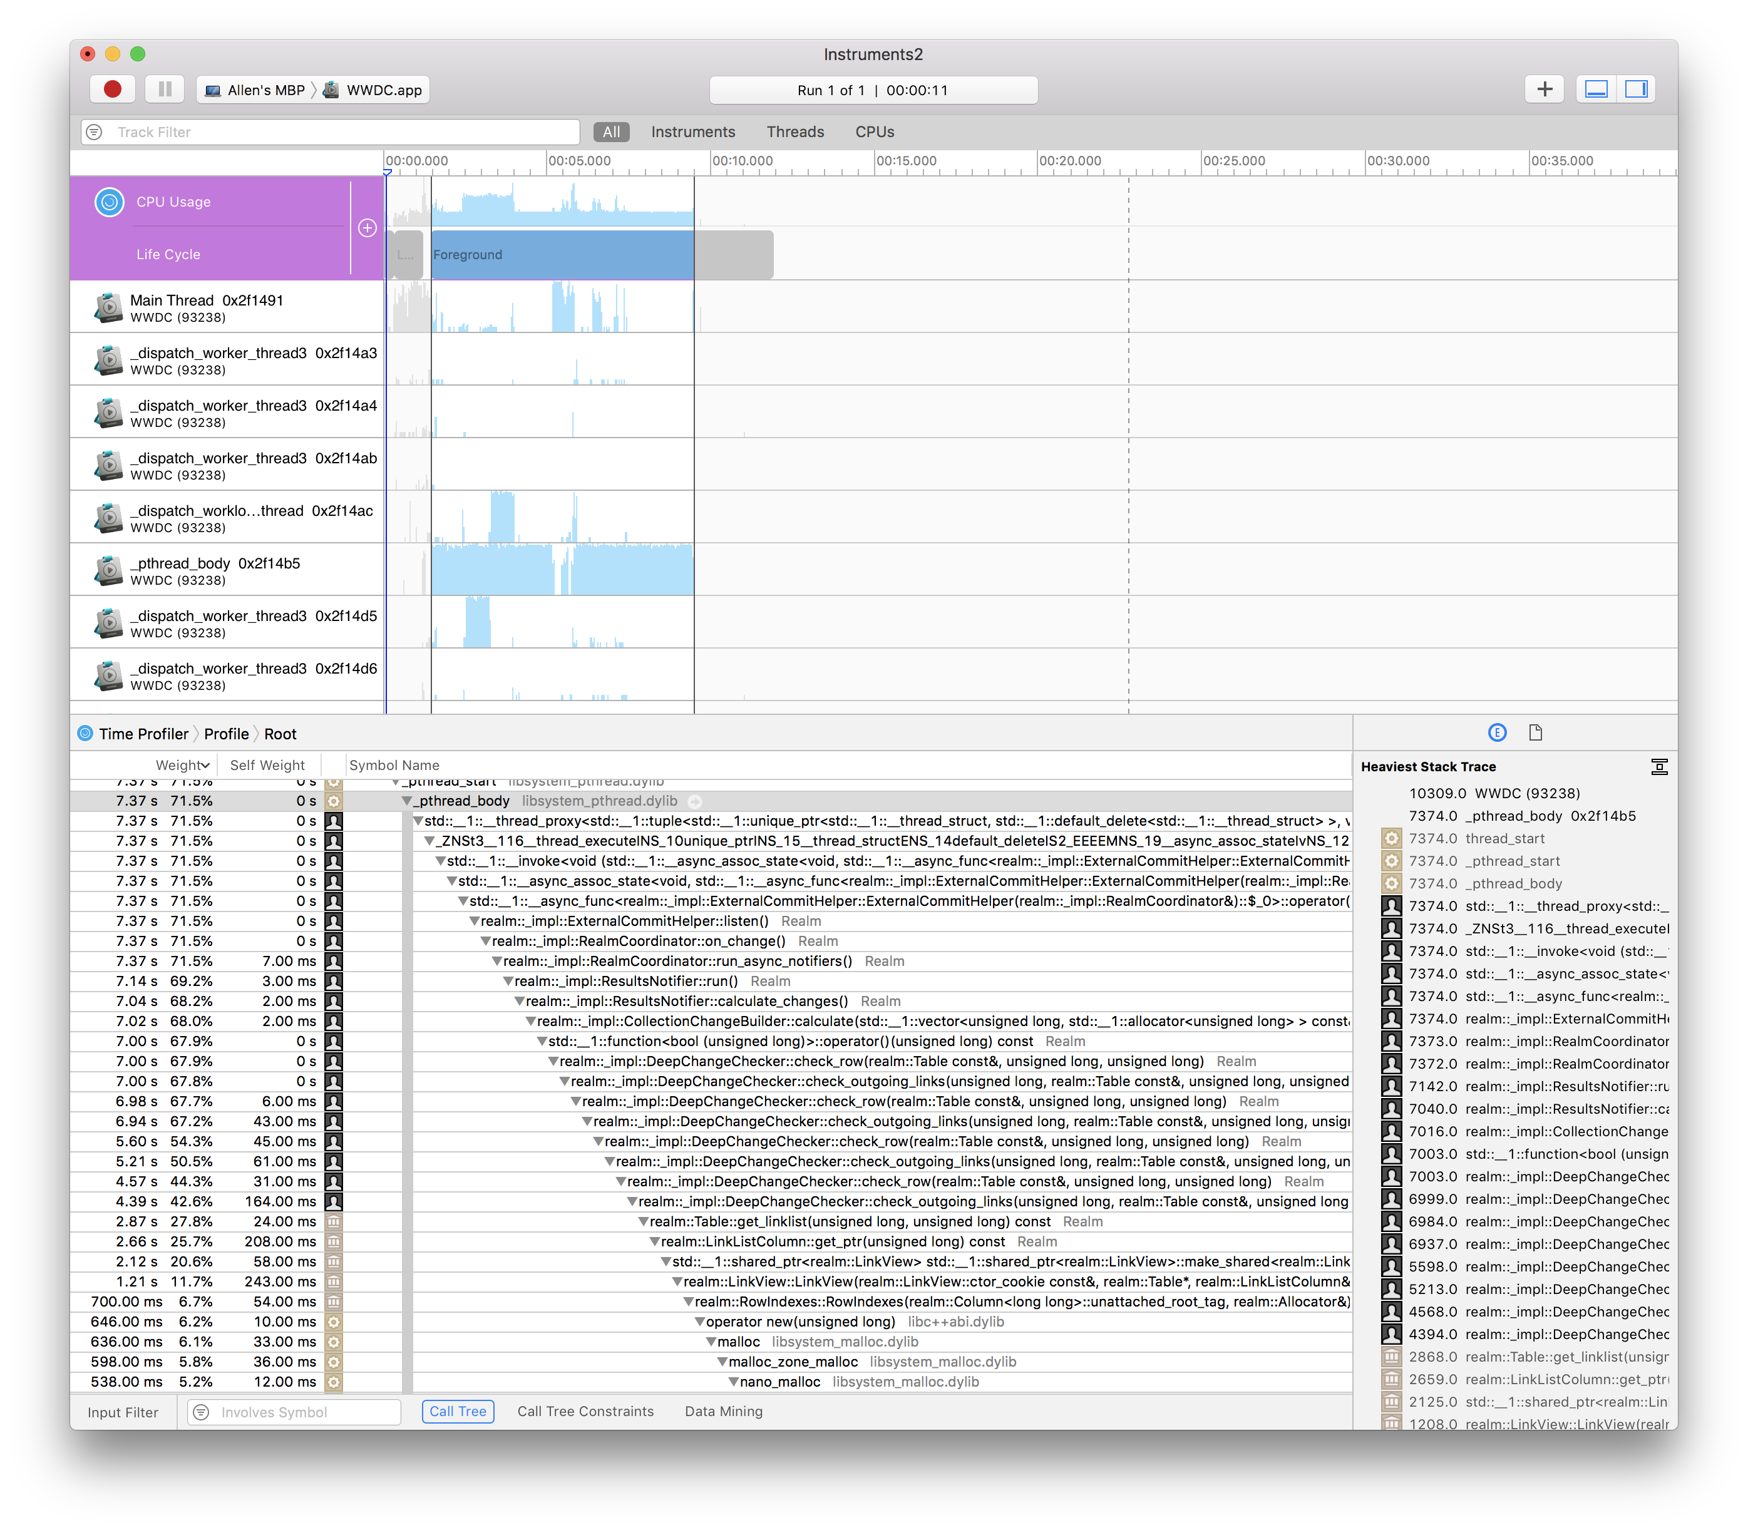Viewport: 1748px width, 1530px height.
Task: Click the document icon above the stack trace panel
Action: pyautogui.click(x=1536, y=732)
